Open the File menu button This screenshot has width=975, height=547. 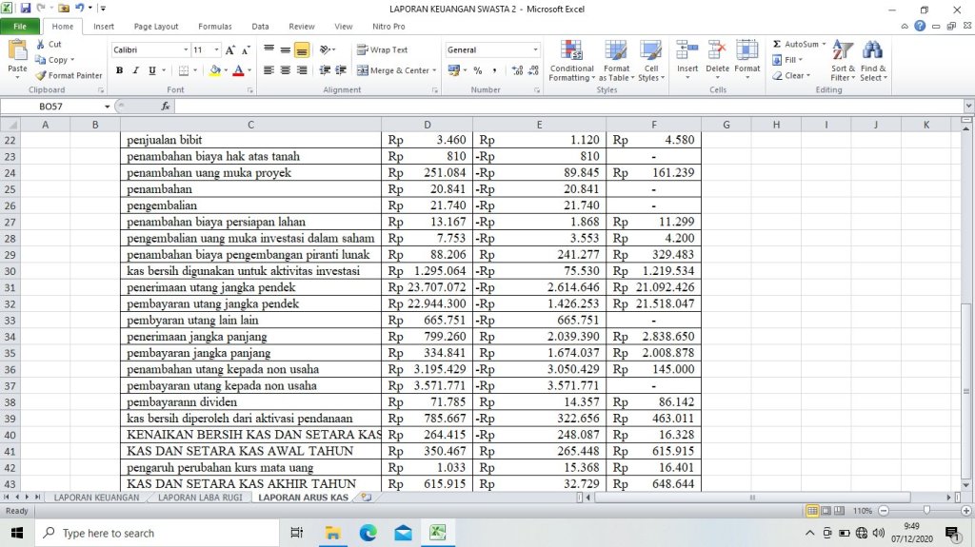tap(20, 27)
